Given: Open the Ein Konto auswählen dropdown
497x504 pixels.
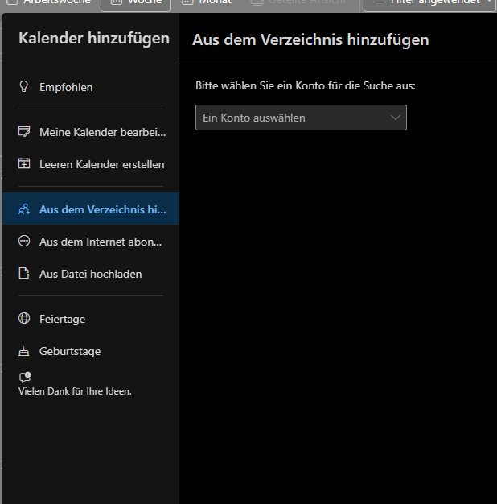Looking at the screenshot, I should coord(301,118).
